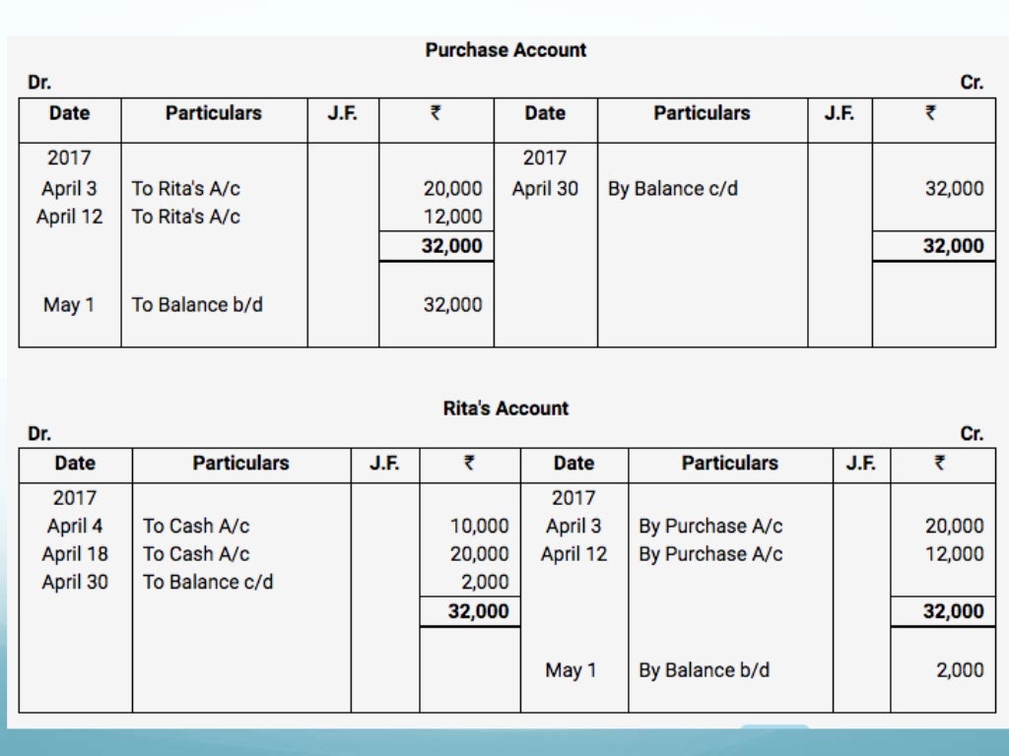This screenshot has height=756, width=1009.
Task: Select the 'By Balance c/d' entry
Action: point(672,188)
